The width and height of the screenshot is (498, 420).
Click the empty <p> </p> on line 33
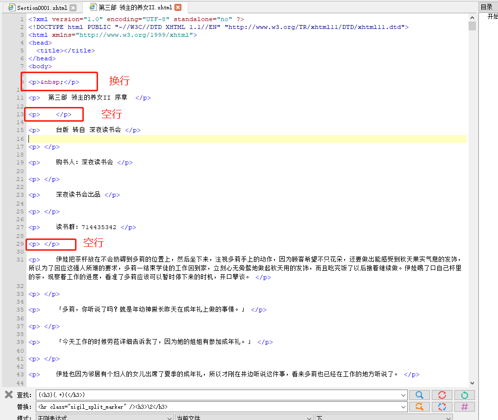coord(44,294)
